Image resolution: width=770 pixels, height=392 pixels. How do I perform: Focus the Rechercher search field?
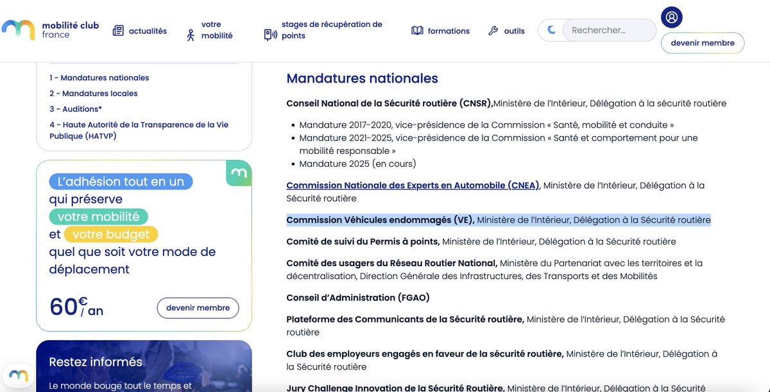610,30
